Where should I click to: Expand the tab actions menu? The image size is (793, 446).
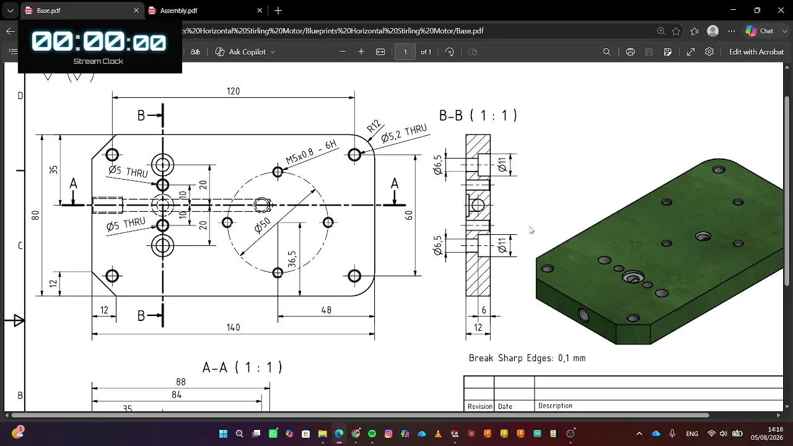[10, 11]
